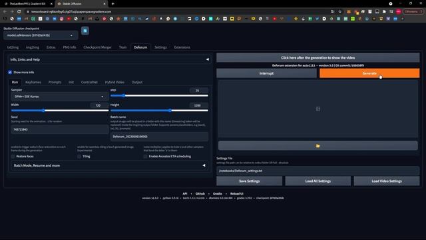Click the image placeholder icon in output preview
Image resolution: width=426 pixels, height=240 pixels.
point(318,109)
